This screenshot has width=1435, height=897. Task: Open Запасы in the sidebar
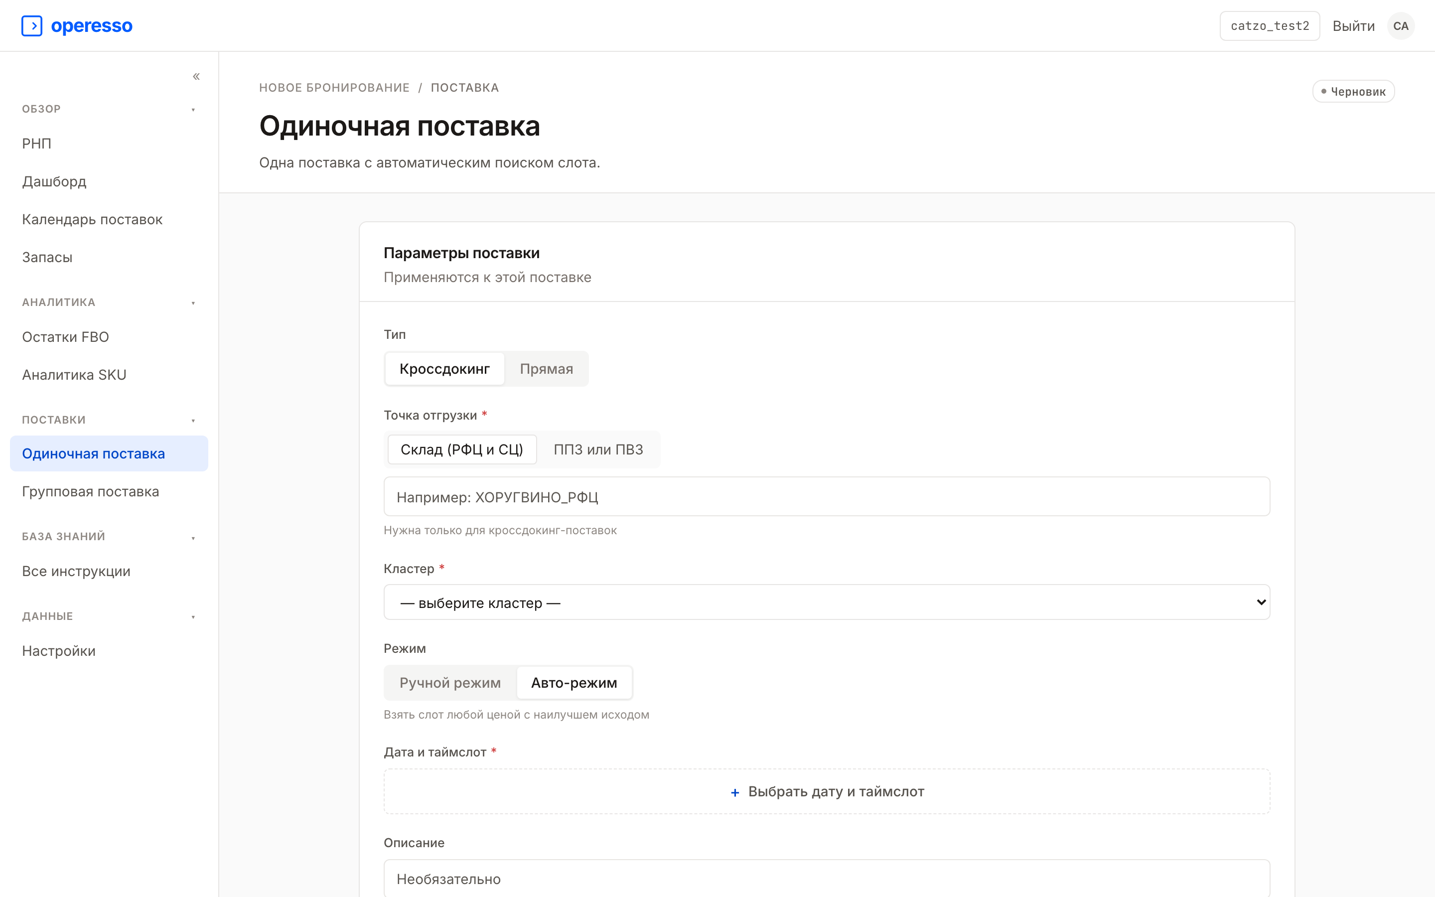coord(109,258)
